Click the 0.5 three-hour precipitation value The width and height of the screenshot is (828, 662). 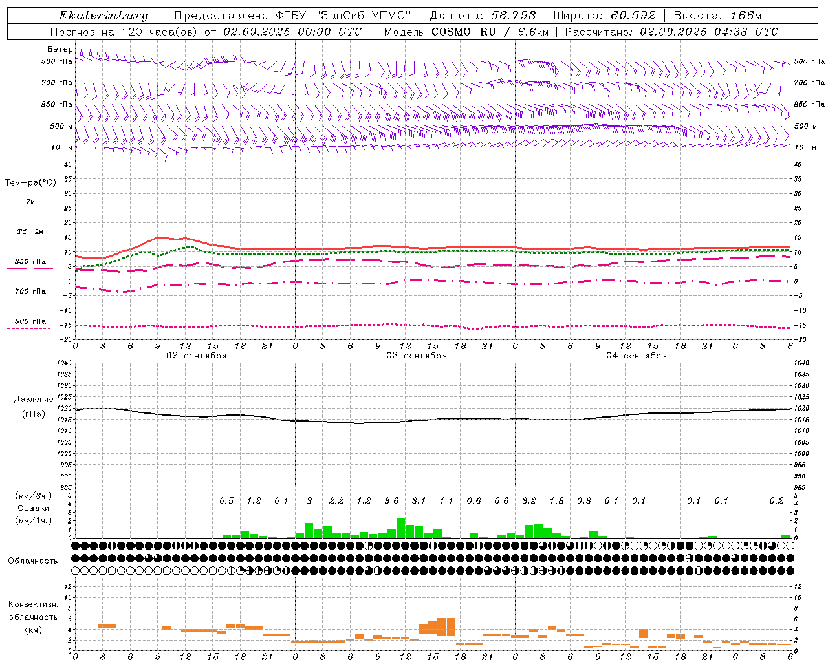coord(226,500)
